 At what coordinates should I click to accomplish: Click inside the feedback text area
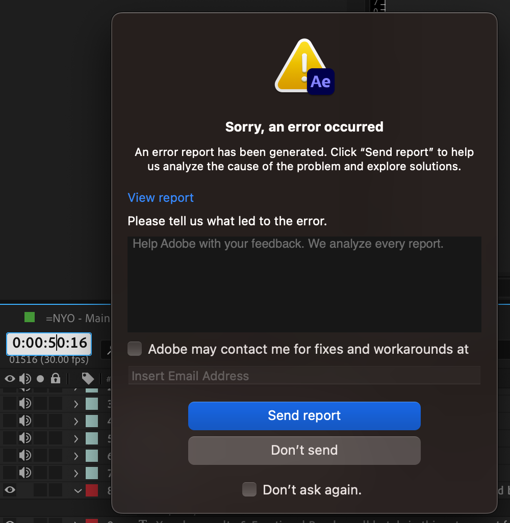(x=304, y=283)
